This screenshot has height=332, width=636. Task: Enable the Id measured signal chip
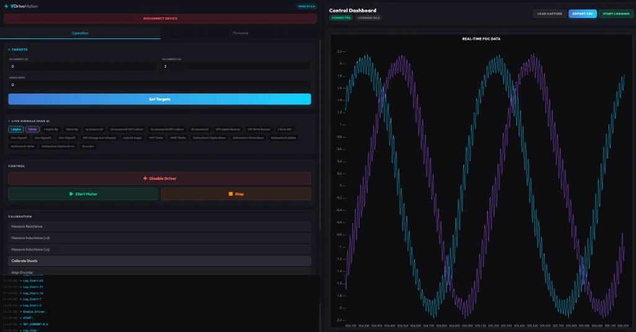[x=200, y=129]
